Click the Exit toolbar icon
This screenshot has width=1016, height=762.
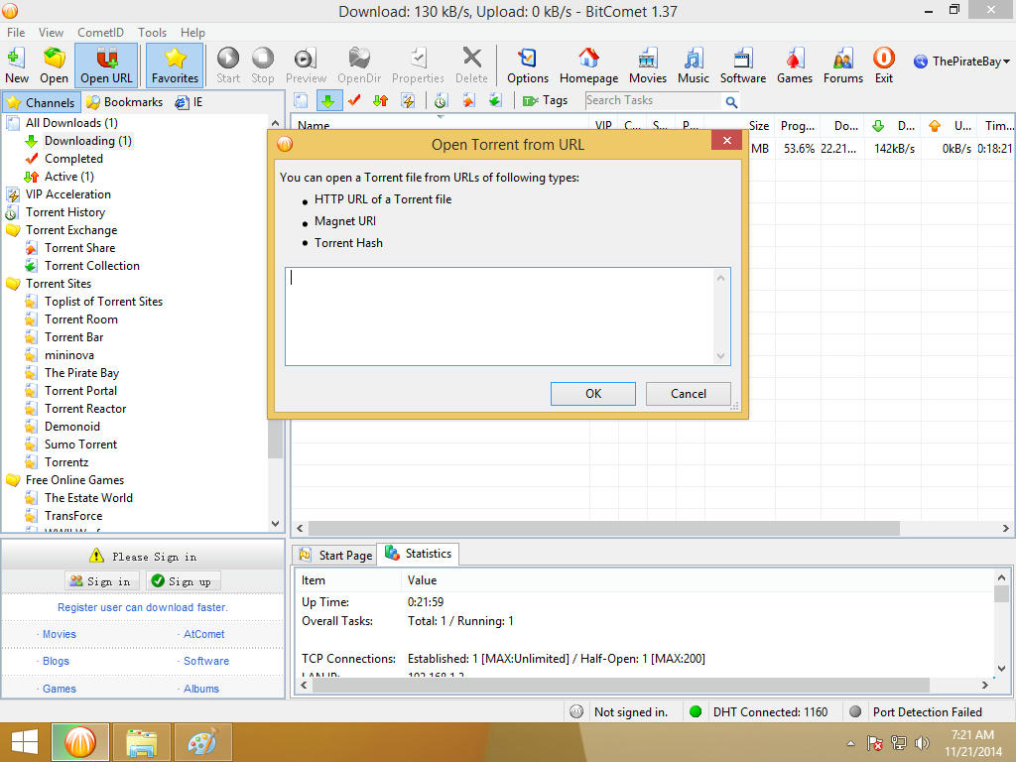tap(884, 64)
